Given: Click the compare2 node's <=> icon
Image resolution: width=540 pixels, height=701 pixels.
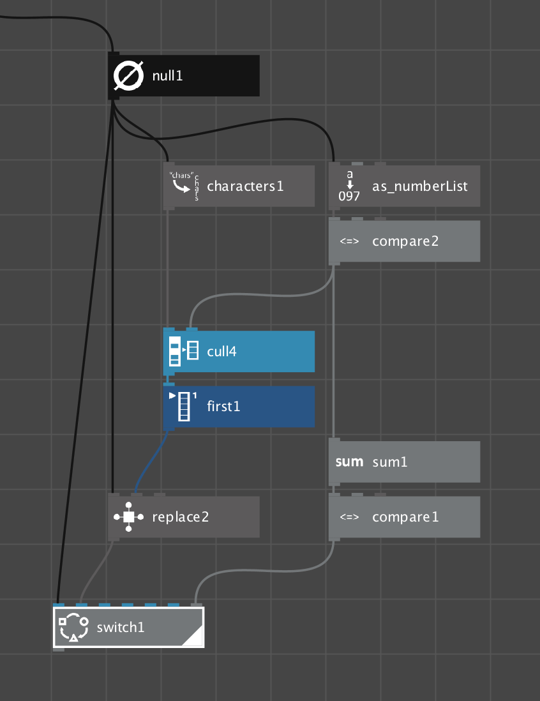Looking at the screenshot, I should click(349, 241).
